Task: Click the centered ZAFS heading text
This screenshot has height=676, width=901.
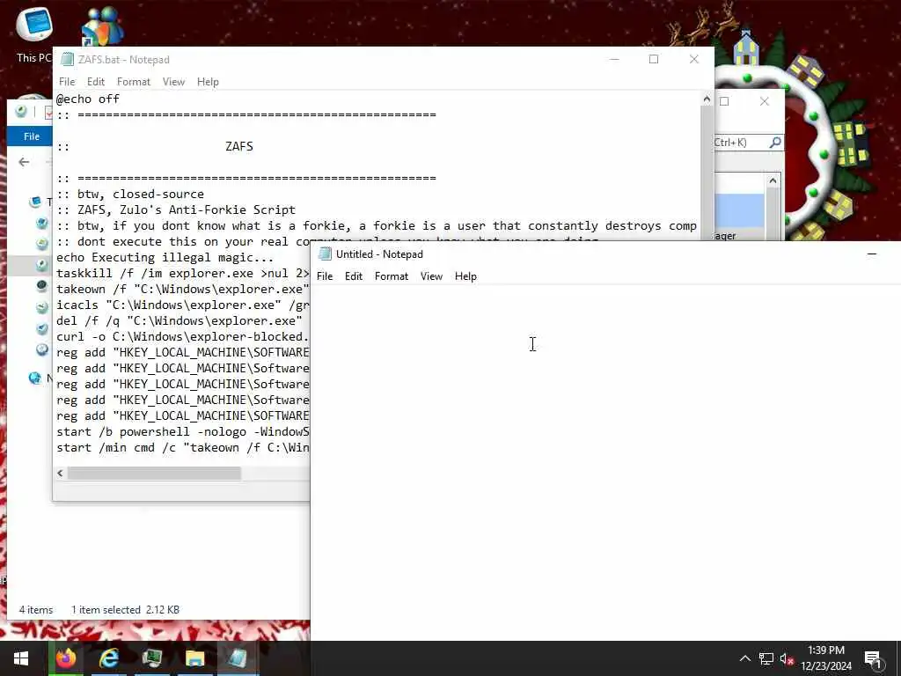Action: coord(239,146)
